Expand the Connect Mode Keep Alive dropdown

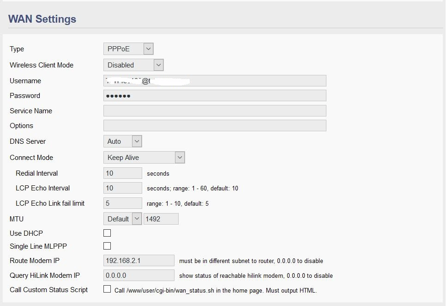click(x=144, y=158)
